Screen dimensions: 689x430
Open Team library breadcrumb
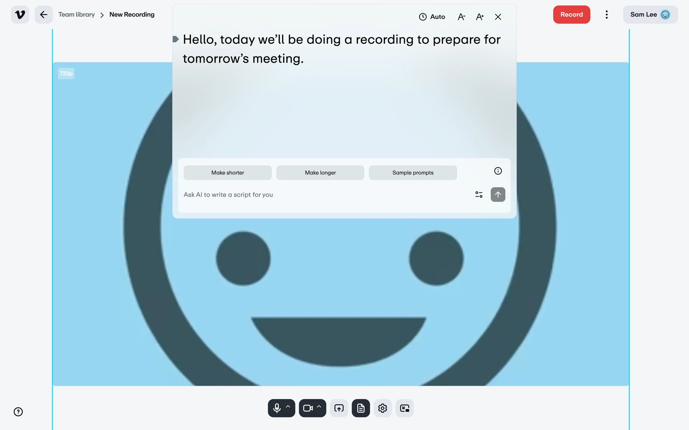click(76, 15)
